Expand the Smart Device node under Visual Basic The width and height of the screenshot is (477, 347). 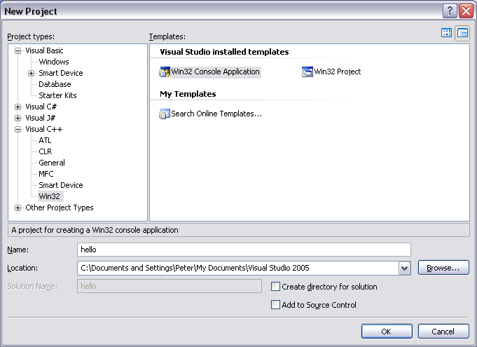click(32, 73)
